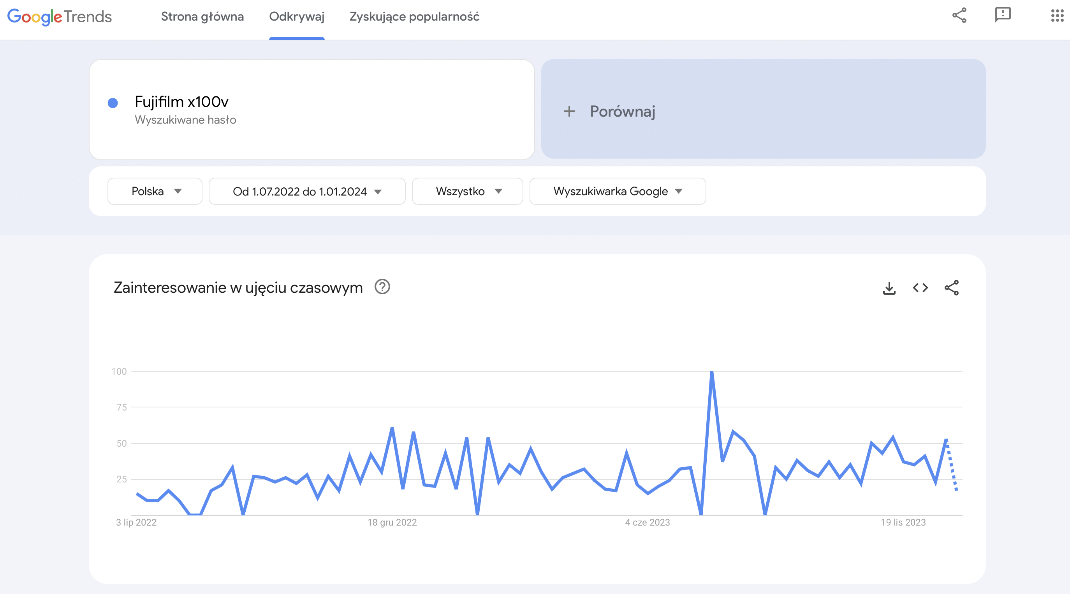
Task: Click the plus icon next to Porównaj
Action: coord(569,111)
